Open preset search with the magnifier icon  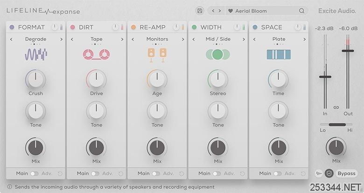pos(301,11)
